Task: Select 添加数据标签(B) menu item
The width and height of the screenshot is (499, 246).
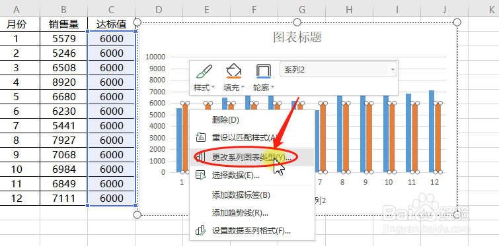Action: pos(252,195)
